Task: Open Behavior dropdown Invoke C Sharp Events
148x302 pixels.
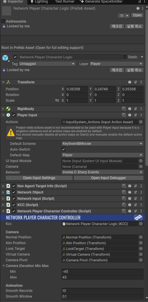Action: (102, 172)
